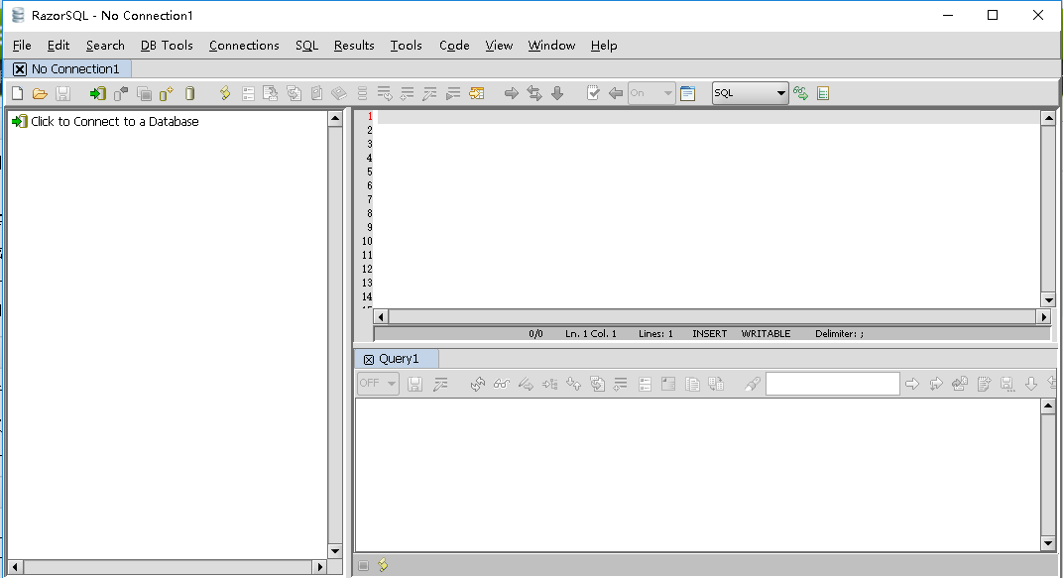Click the small square icon in bottom status bar
Image resolution: width=1063 pixels, height=578 pixels.
tap(364, 566)
